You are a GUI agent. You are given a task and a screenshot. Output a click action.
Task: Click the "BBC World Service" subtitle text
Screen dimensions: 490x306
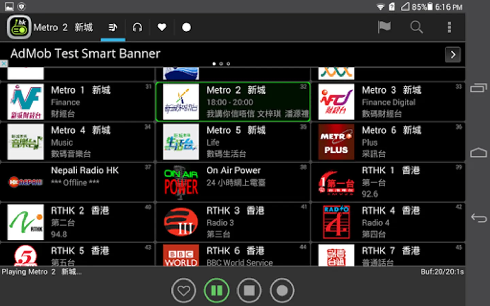click(240, 263)
